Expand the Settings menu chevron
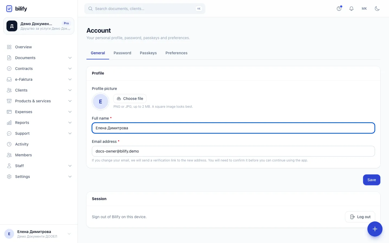 [70, 177]
